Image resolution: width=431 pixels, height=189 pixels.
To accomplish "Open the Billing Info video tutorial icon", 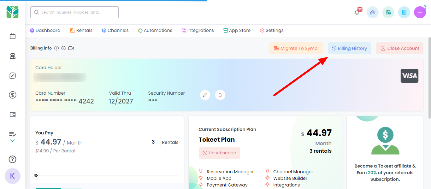I will click(71, 48).
